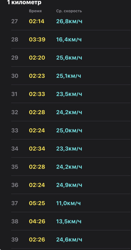Viewport: 131px width, 250px height.
Task: Select kilometer 33 with 25,0км/ч
Action: 71,131
